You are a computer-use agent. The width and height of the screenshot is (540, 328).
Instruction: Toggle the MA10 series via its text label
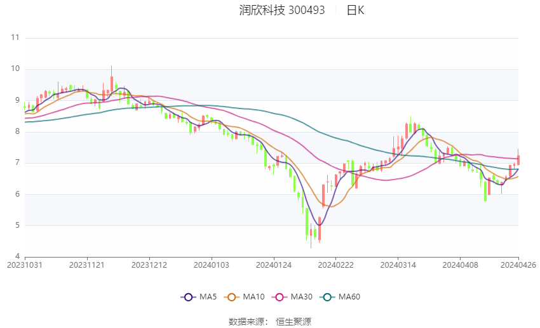[x=253, y=297]
